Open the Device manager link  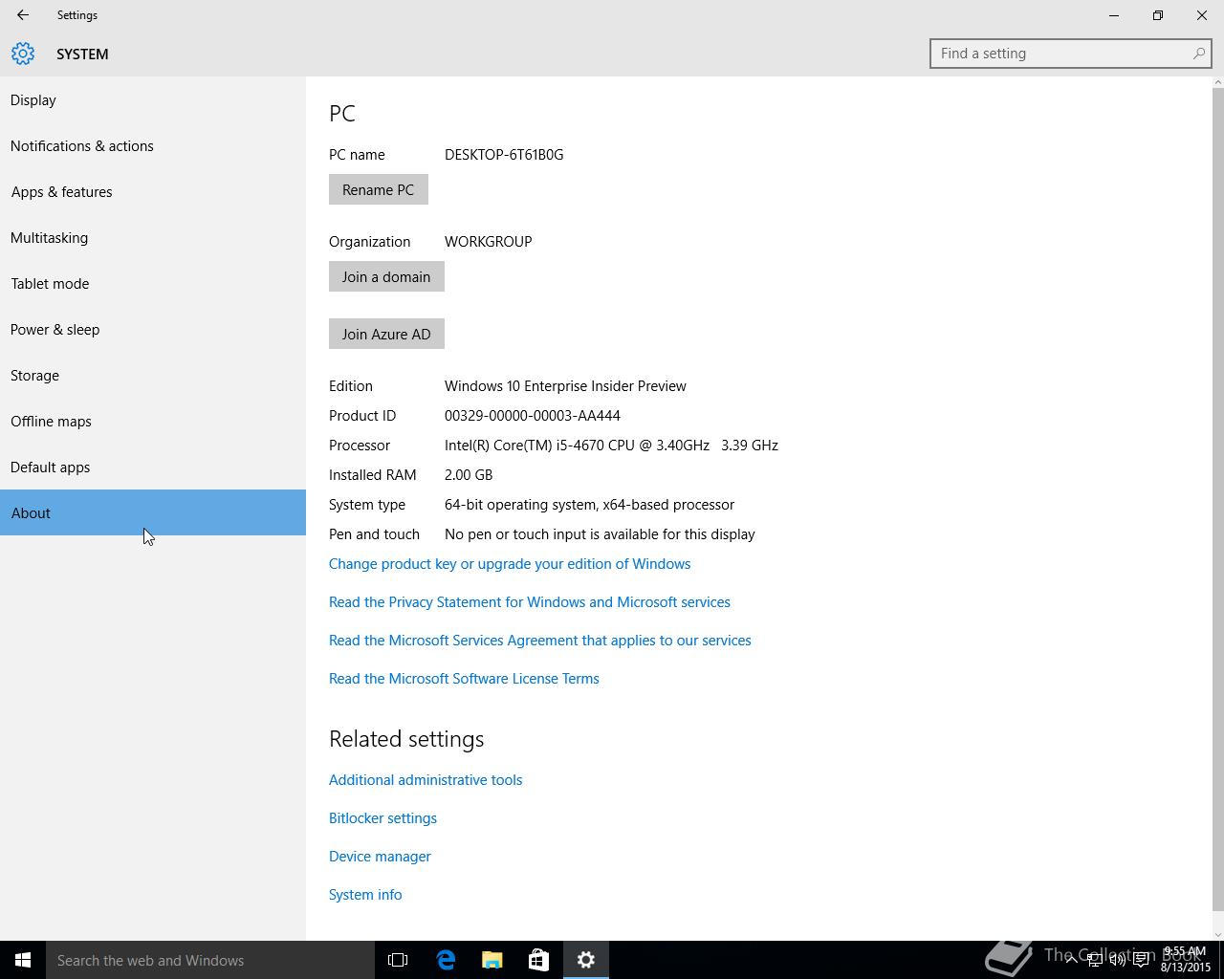380,857
